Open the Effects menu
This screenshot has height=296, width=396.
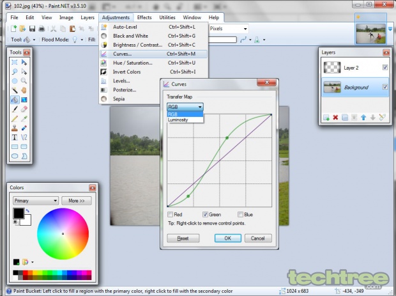144,17
